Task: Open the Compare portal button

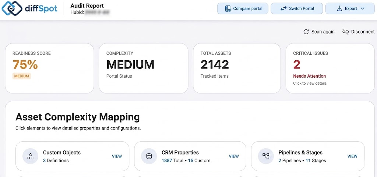Action: [x=243, y=8]
